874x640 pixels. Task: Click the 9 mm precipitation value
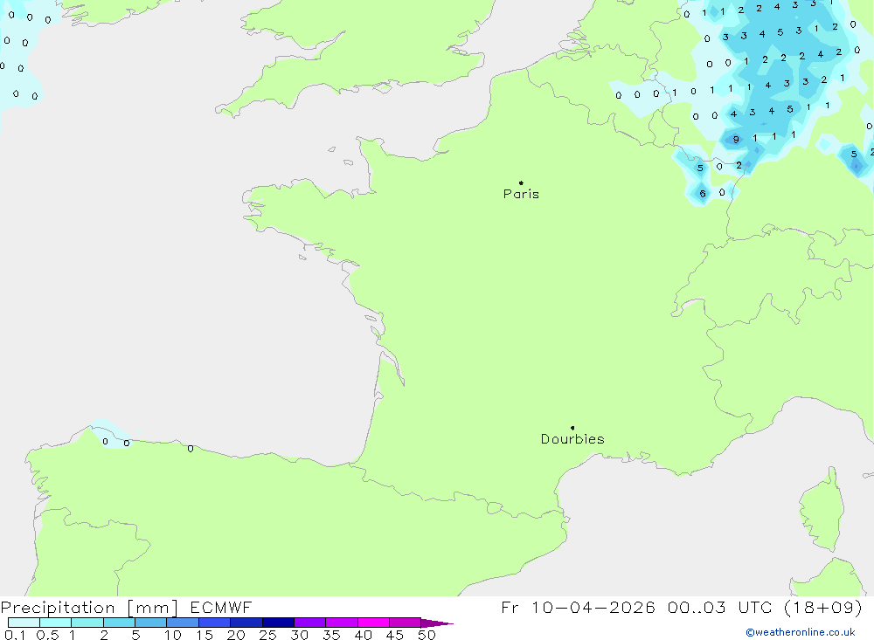(736, 140)
